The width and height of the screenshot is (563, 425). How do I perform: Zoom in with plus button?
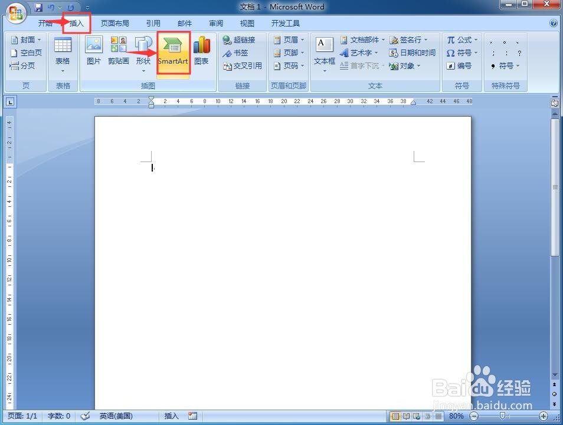coord(544,416)
